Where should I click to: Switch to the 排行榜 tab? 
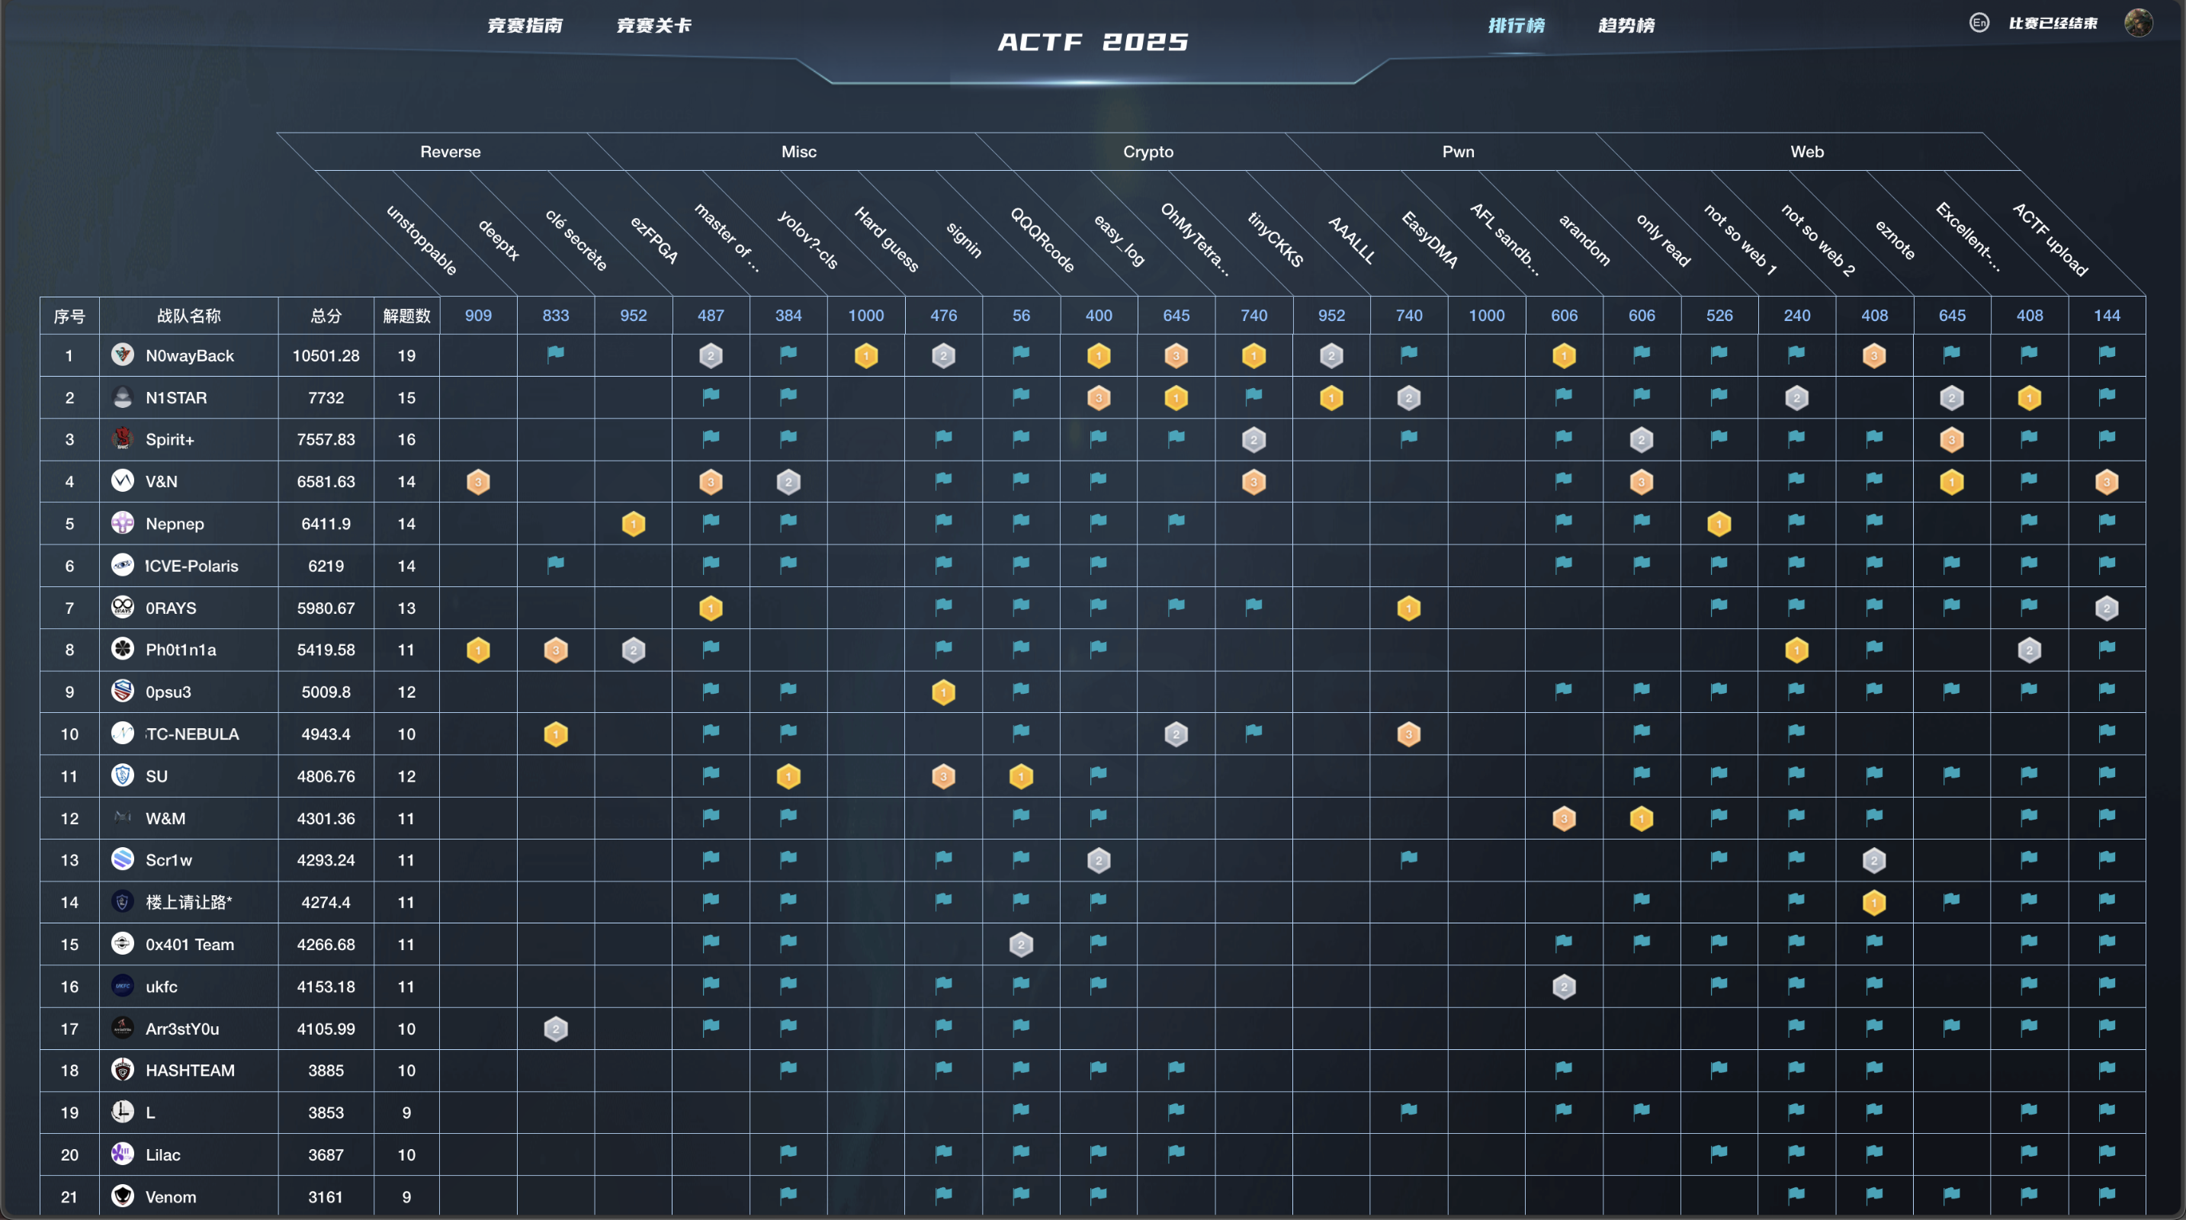(x=1517, y=25)
